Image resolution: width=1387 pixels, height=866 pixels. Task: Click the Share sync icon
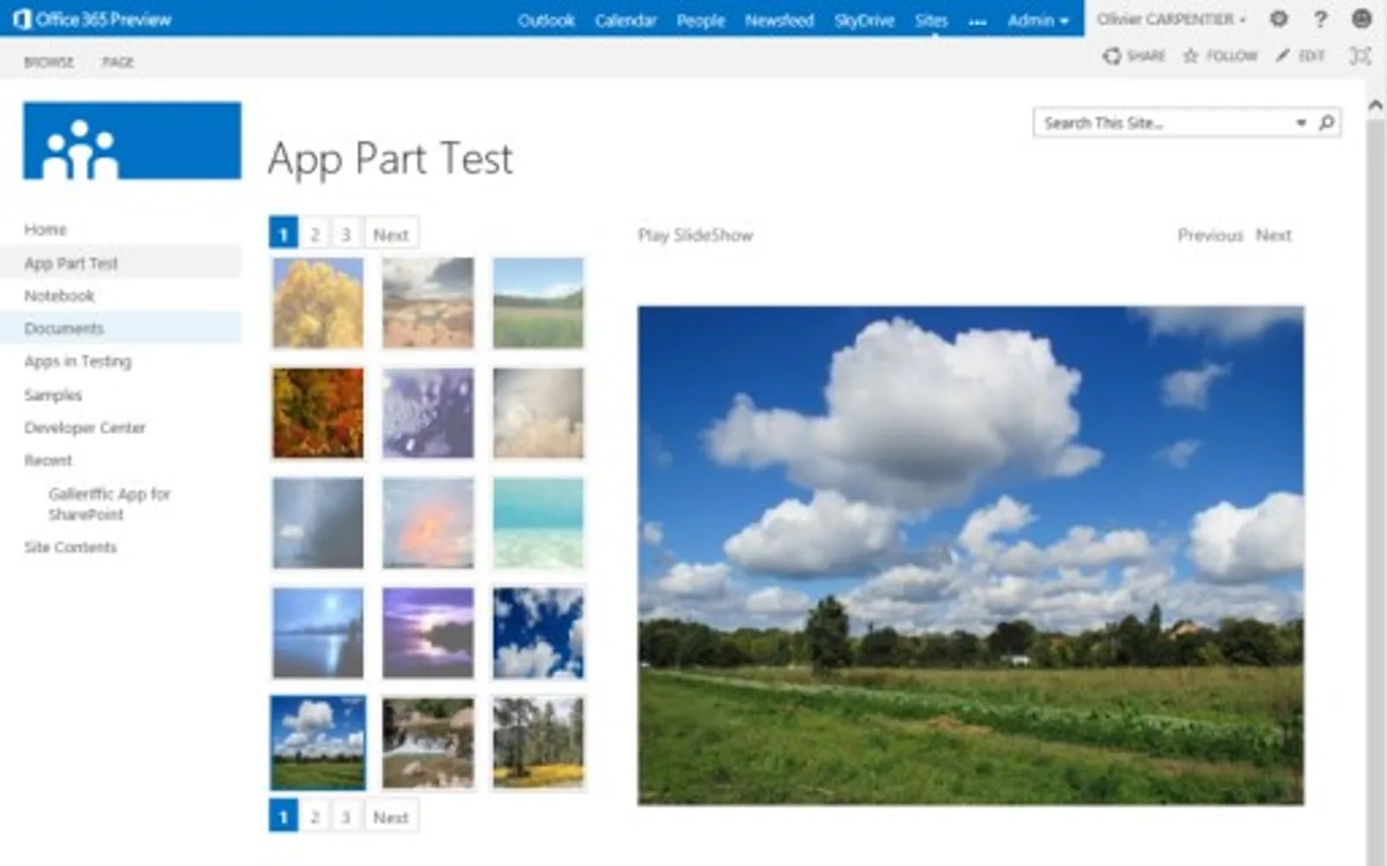pyautogui.click(x=1111, y=56)
